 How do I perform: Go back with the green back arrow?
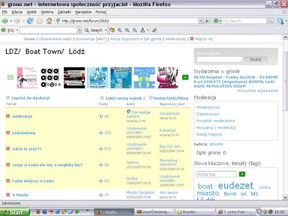(5, 21)
